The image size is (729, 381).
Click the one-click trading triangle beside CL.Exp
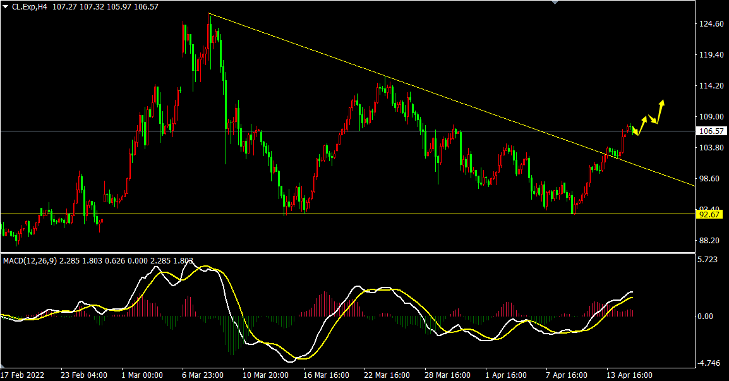point(6,6)
